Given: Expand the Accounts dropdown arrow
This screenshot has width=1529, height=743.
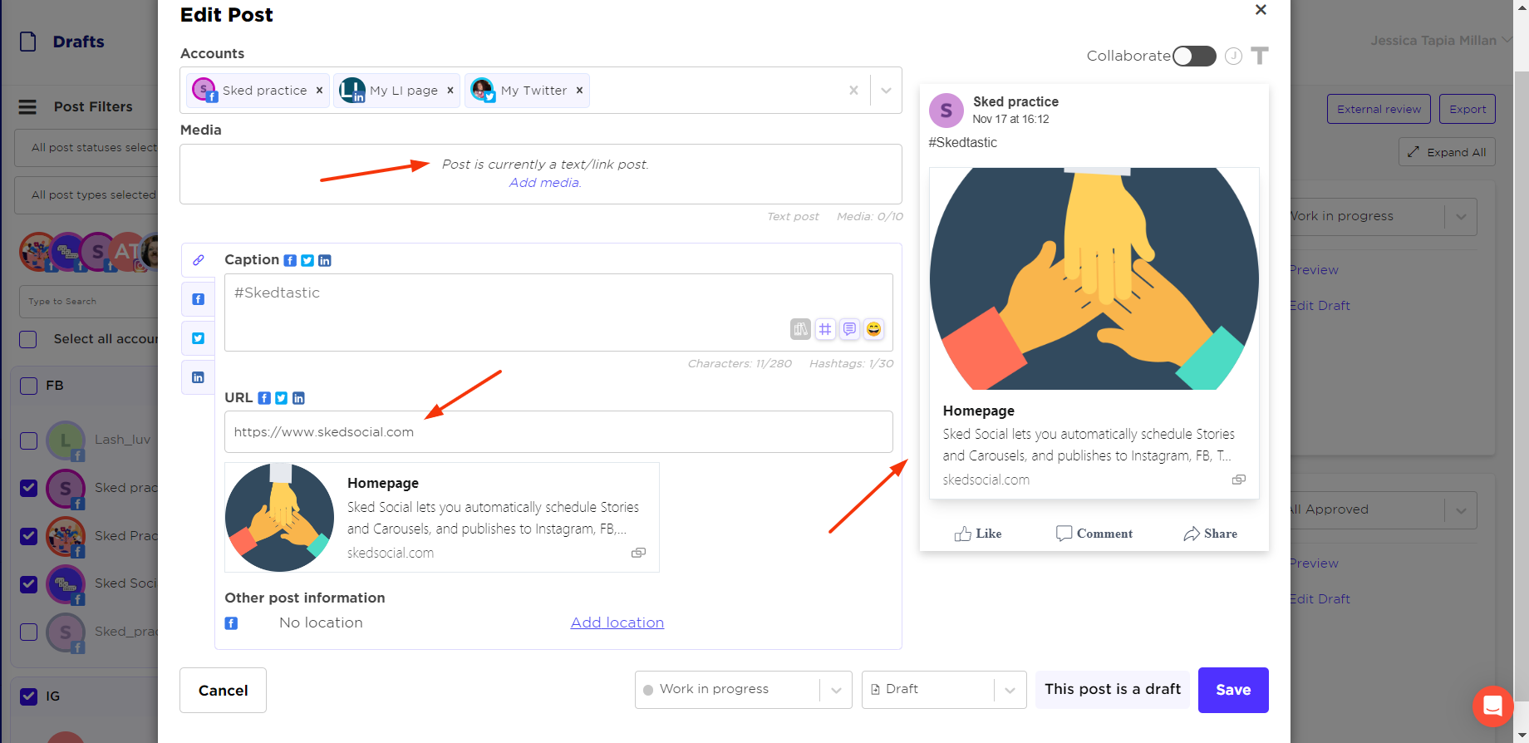Looking at the screenshot, I should point(886,91).
